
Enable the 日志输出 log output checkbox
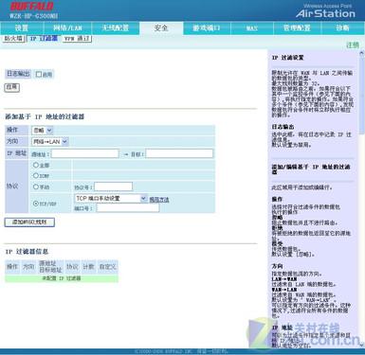(x=39, y=75)
